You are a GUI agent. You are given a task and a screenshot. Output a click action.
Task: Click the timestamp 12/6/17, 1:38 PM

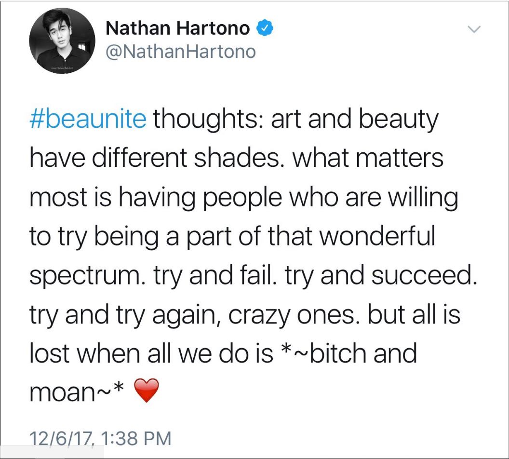(101, 438)
